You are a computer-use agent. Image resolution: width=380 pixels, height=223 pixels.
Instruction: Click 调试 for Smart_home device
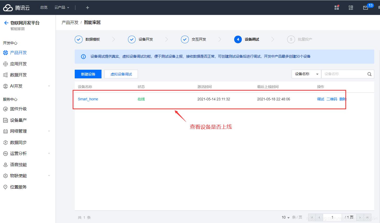(320, 99)
